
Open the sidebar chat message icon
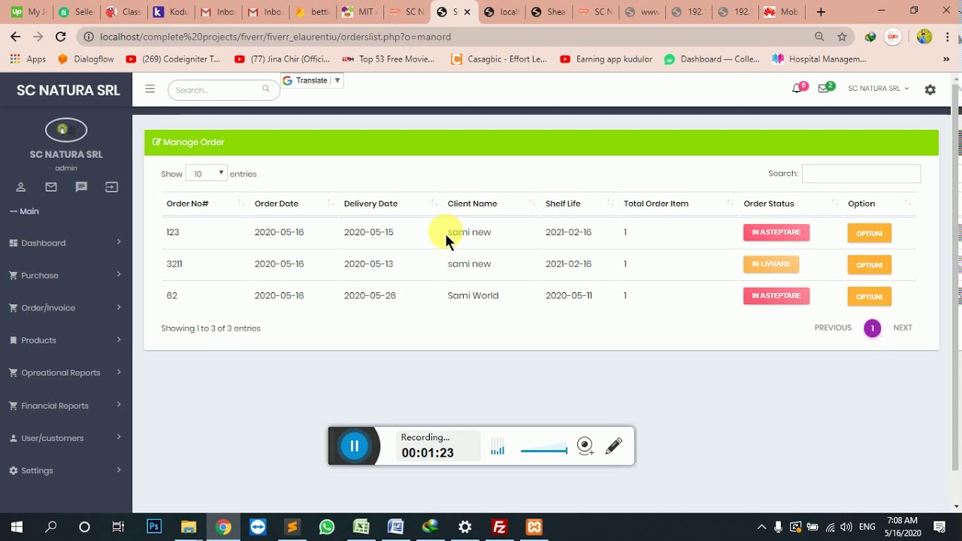click(81, 187)
